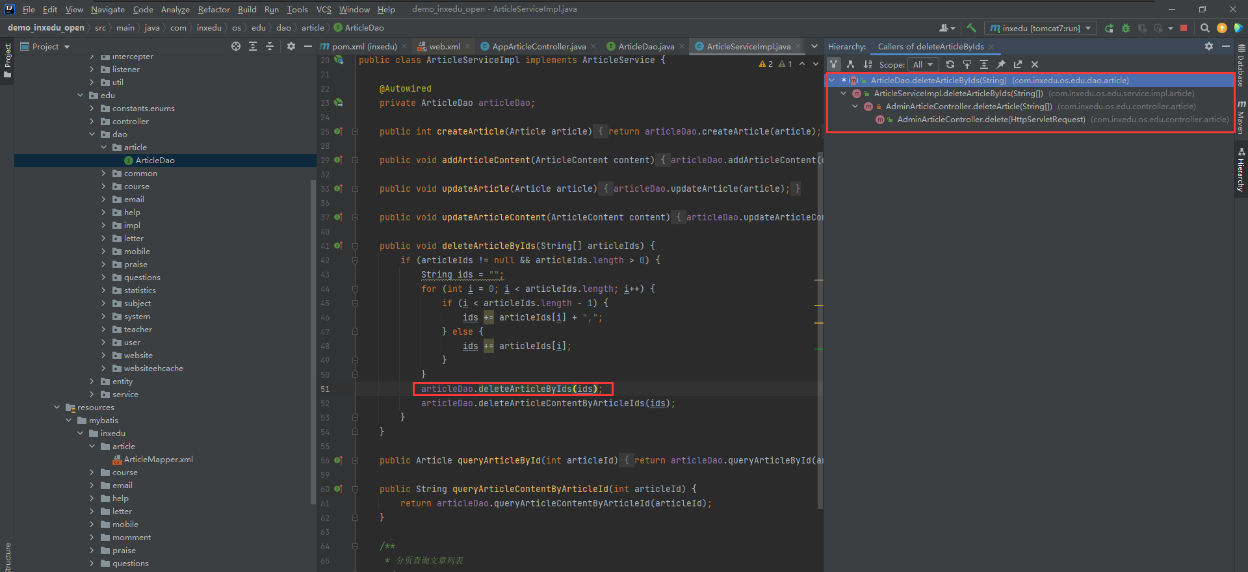Image resolution: width=1248 pixels, height=572 pixels.
Task: Click the orange update arrow icon
Action: tap(1222, 28)
